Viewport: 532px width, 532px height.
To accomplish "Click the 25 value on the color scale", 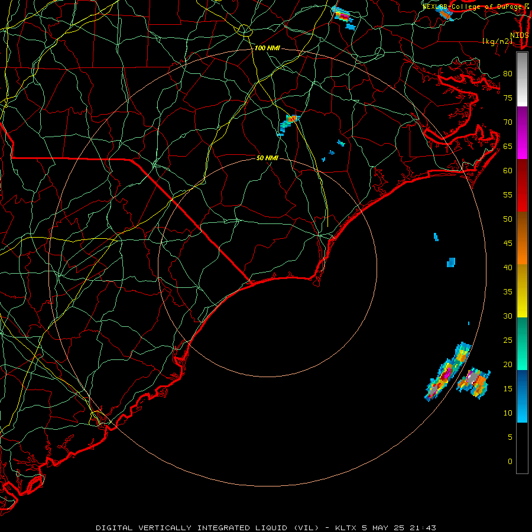I will [508, 340].
